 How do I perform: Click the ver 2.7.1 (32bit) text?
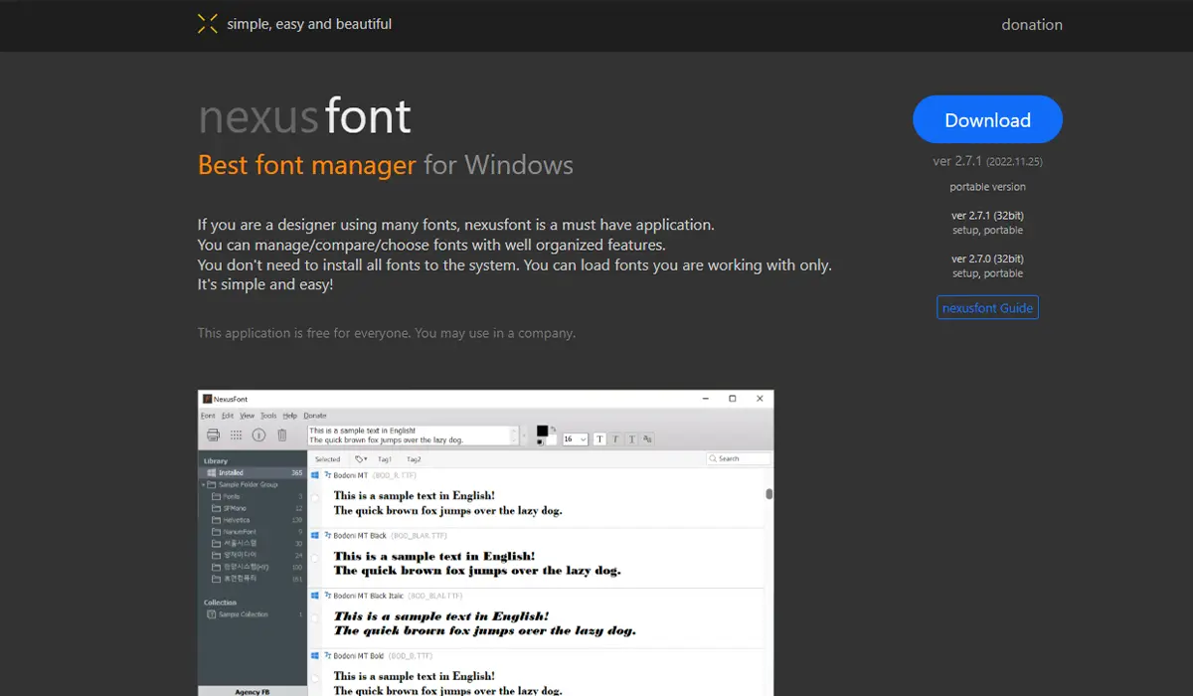pos(987,216)
